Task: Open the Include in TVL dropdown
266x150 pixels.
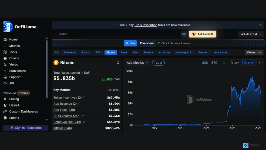Action: 251,34
